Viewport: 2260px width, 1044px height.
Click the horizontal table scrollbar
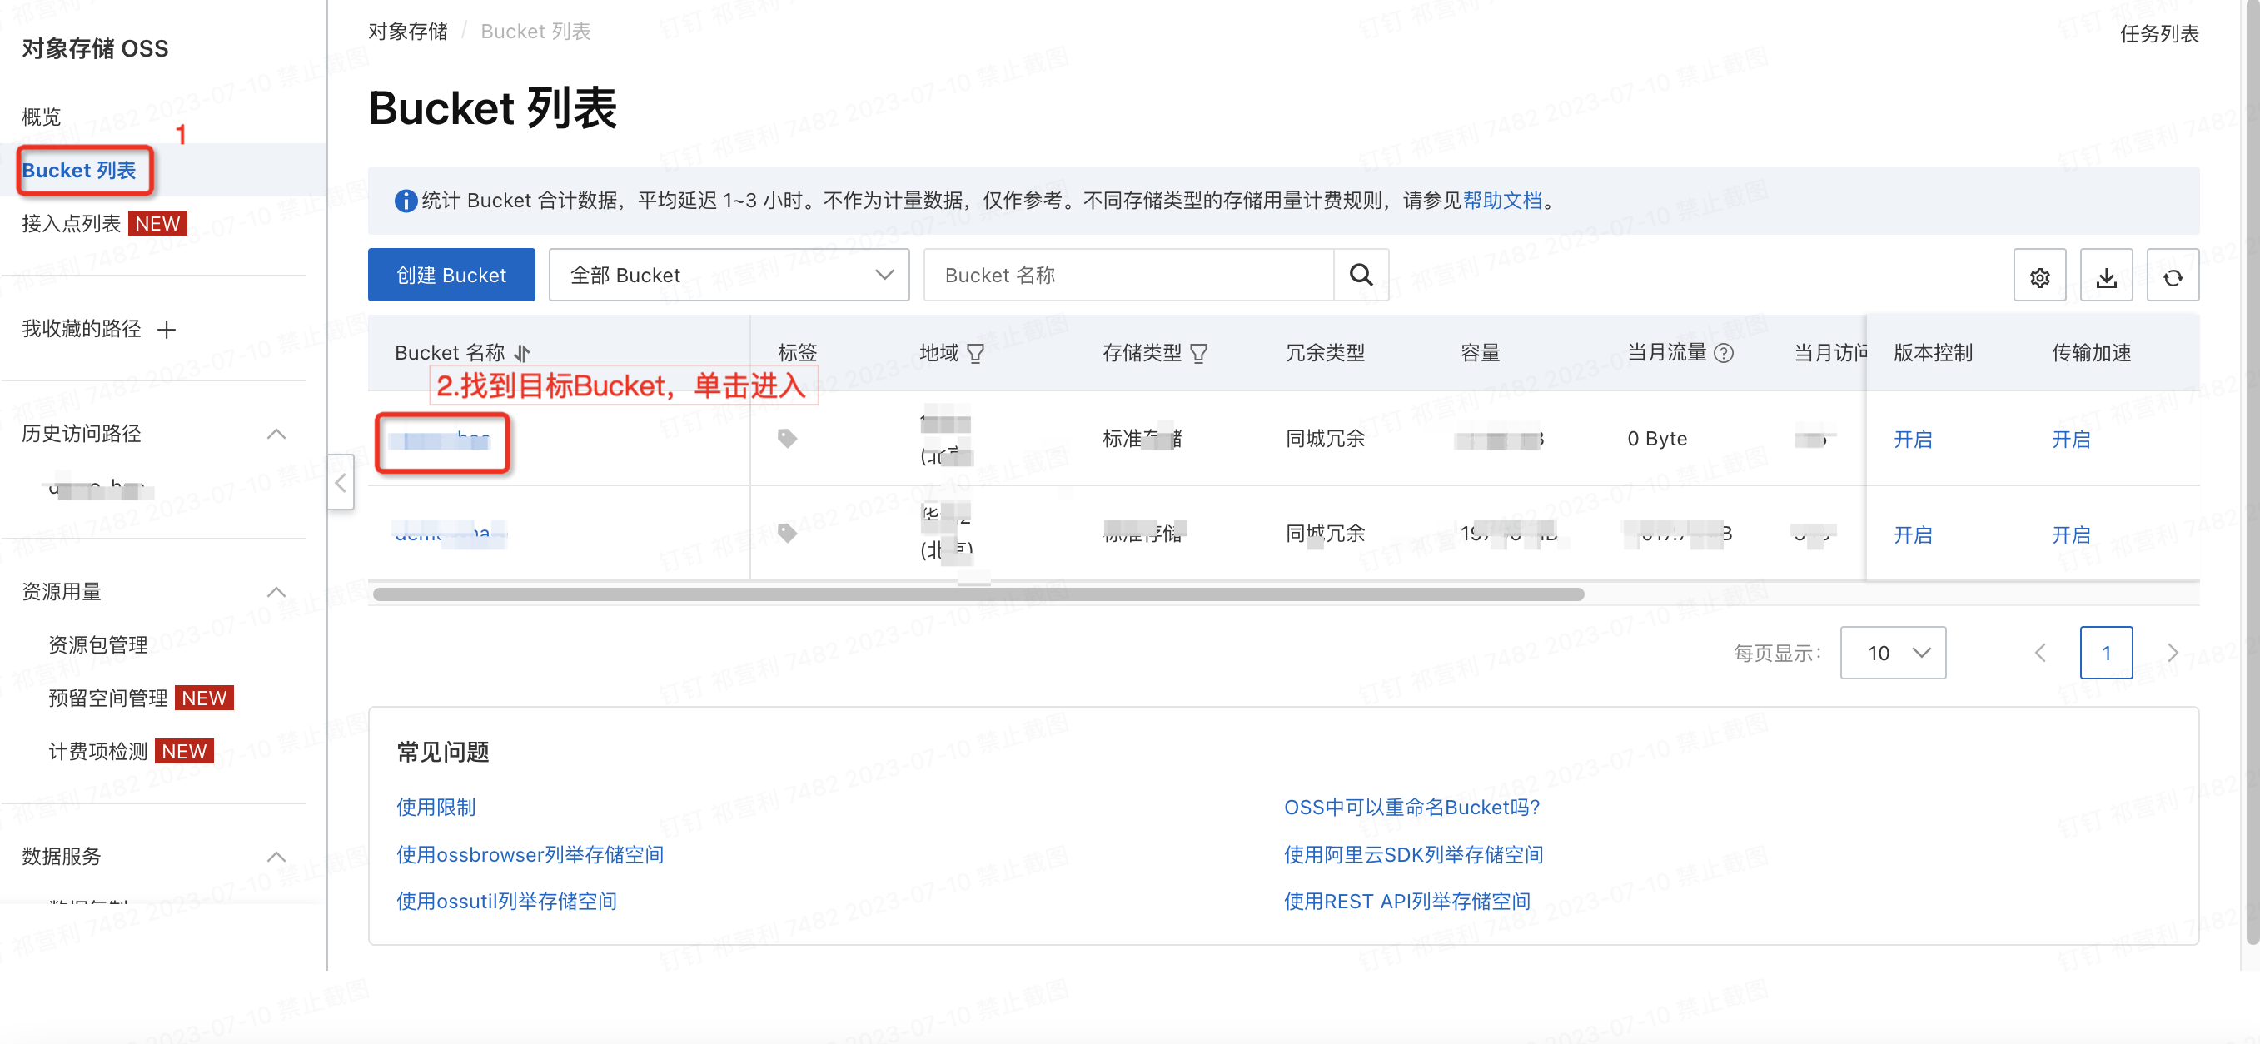[x=978, y=594]
